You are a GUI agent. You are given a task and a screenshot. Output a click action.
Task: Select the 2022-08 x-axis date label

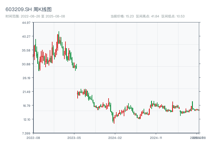pyautogui.click(x=33, y=138)
